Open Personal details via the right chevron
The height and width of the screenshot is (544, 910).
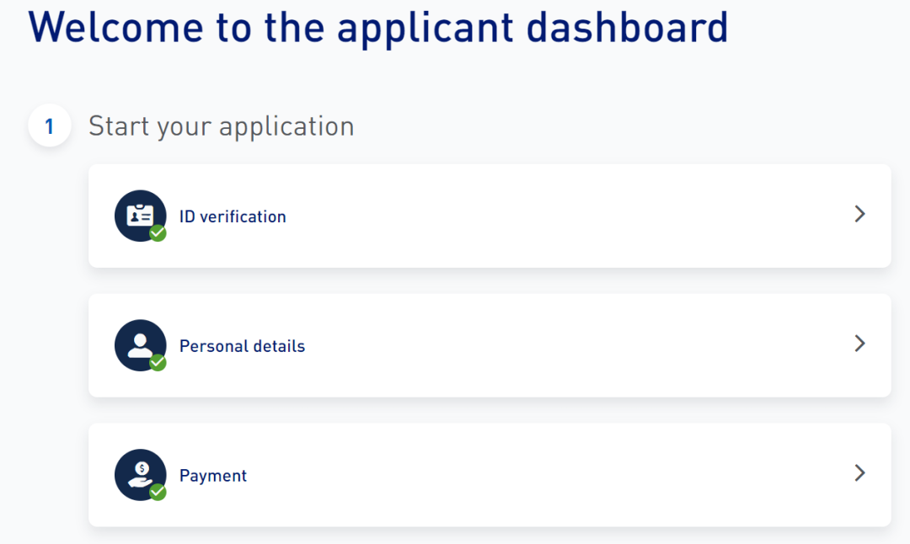(860, 344)
